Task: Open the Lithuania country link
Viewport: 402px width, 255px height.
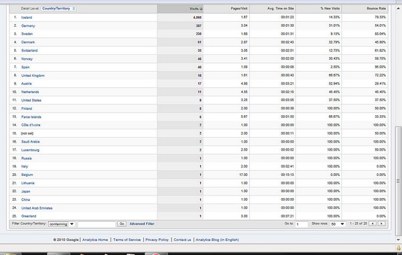Action: pyautogui.click(x=27, y=183)
